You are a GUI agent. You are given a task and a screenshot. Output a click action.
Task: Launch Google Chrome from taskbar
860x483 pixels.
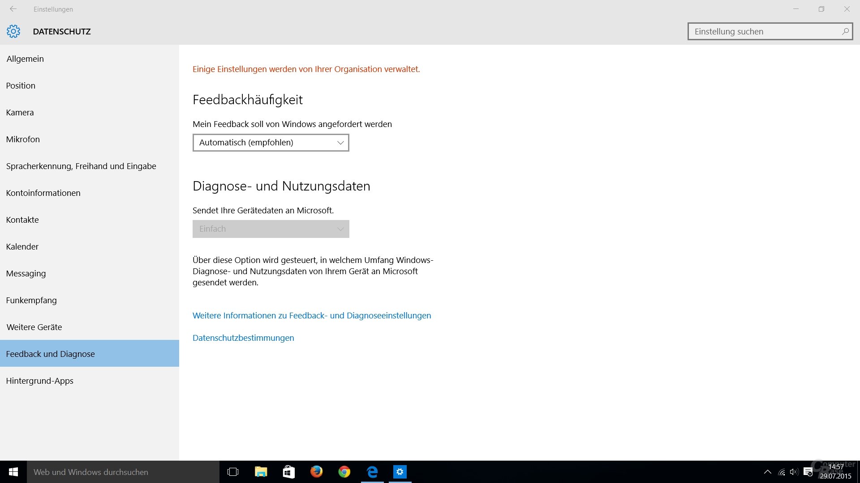click(344, 472)
